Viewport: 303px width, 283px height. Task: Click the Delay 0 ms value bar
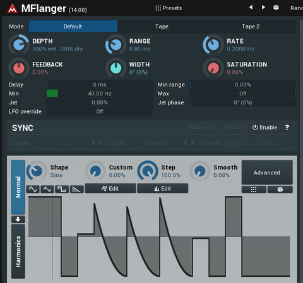100,85
